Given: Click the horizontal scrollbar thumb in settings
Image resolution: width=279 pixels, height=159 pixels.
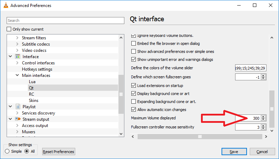Looking at the screenshot, I should pyautogui.click(x=200, y=137).
